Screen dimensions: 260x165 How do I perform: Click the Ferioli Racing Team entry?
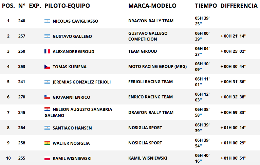151,81
